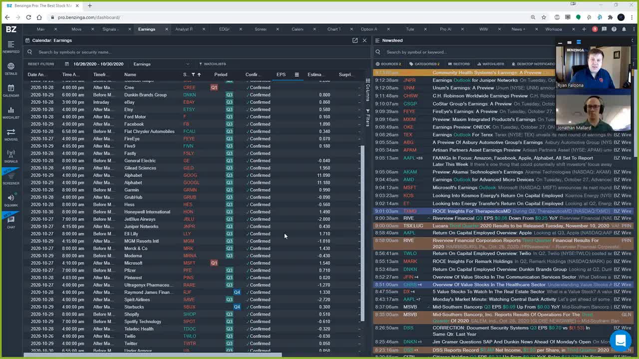Close the Calendar Earnings widget
Screen dimensions: 639x359
(x=364, y=40)
